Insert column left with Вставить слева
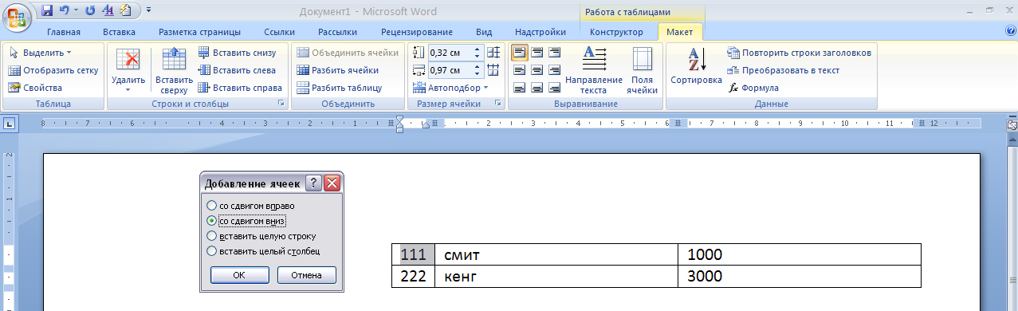 [x=236, y=70]
